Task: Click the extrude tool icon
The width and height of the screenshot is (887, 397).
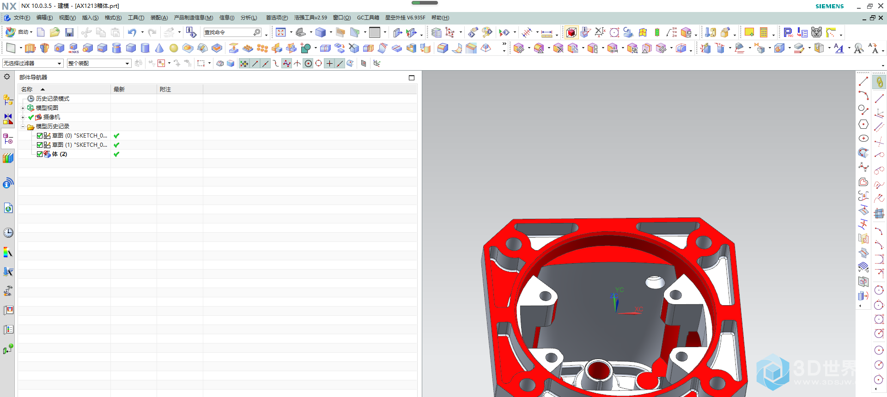Action: click(x=30, y=48)
